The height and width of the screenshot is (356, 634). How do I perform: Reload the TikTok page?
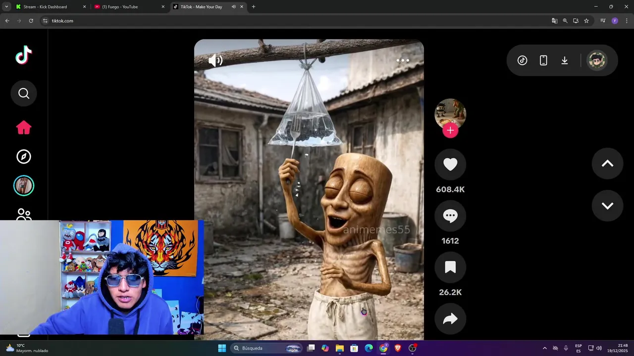pos(31,21)
